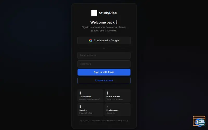208x130 pixels.
Task: Click the 'Track your averages' text
Action: coord(115,99)
